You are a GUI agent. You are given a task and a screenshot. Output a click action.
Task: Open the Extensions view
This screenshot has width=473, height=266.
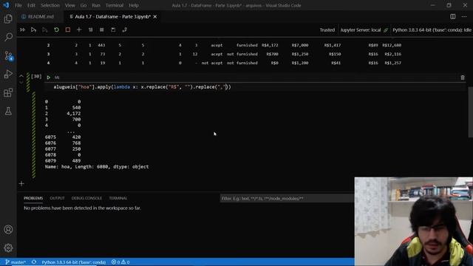pos(8,92)
